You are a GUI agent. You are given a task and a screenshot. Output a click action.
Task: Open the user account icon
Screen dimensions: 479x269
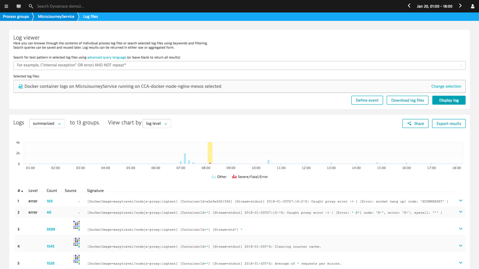[x=473, y=6]
